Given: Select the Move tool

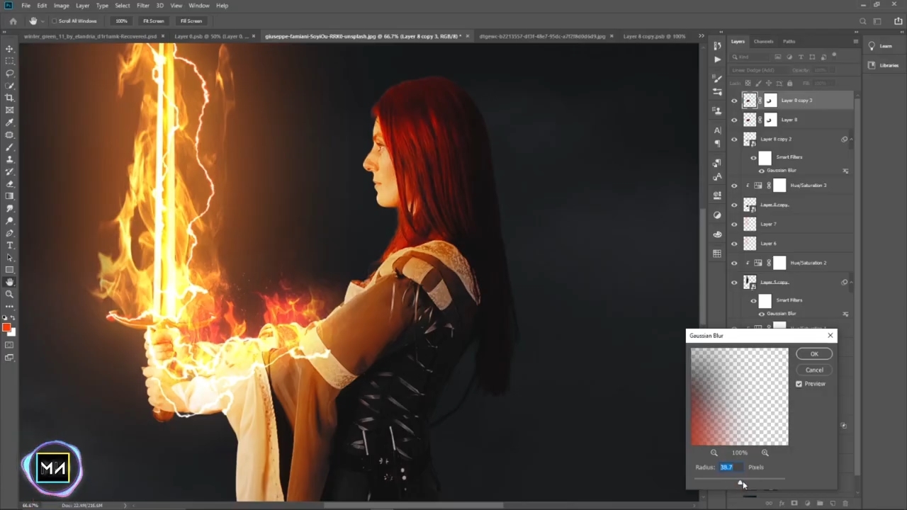Looking at the screenshot, I should pyautogui.click(x=10, y=49).
